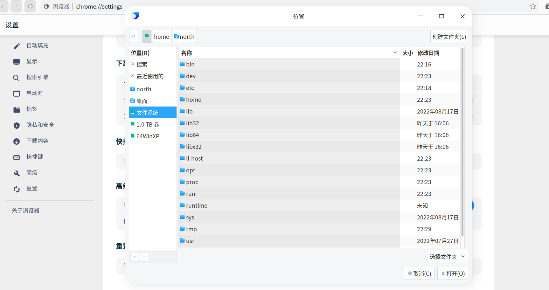Image resolution: width=549 pixels, height=290 pixels.
Task: Click the 大小 column header
Action: pos(408,53)
